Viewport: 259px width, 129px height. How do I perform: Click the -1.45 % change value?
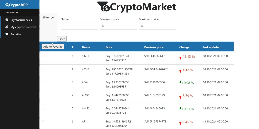tap(187, 122)
